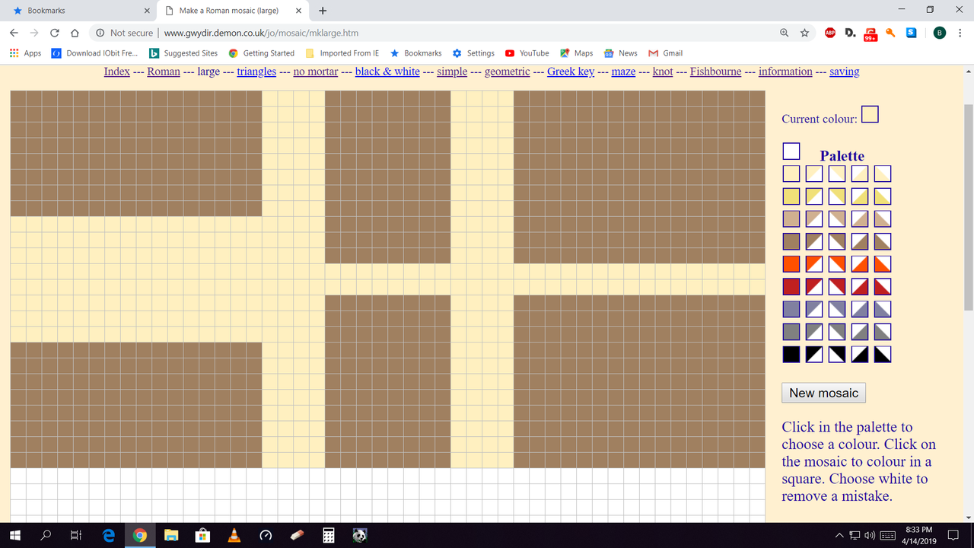Open the black & white link

387,72
